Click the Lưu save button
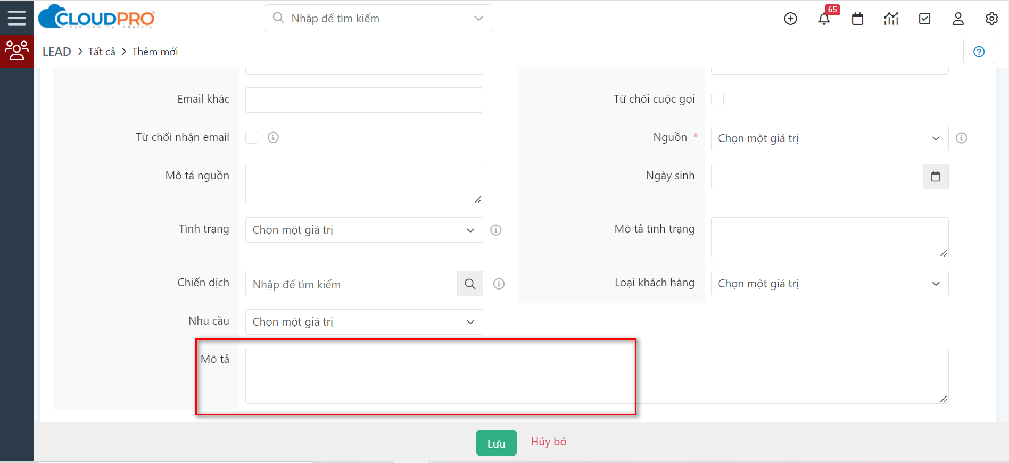Viewport: 1009px width, 463px height. pyautogui.click(x=496, y=443)
